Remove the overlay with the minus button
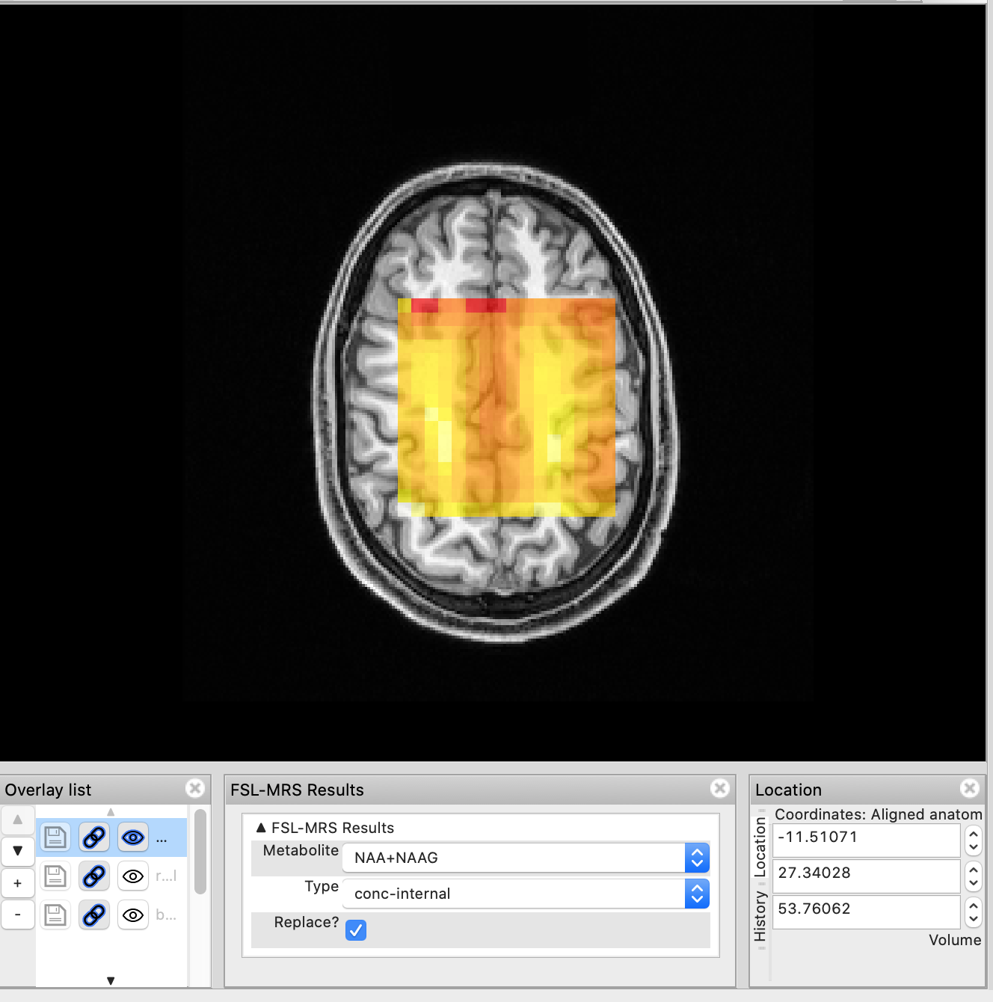 18,915
